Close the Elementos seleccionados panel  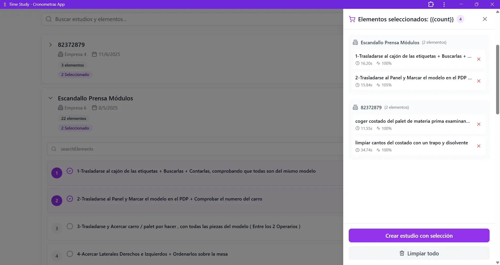pyautogui.click(x=485, y=19)
